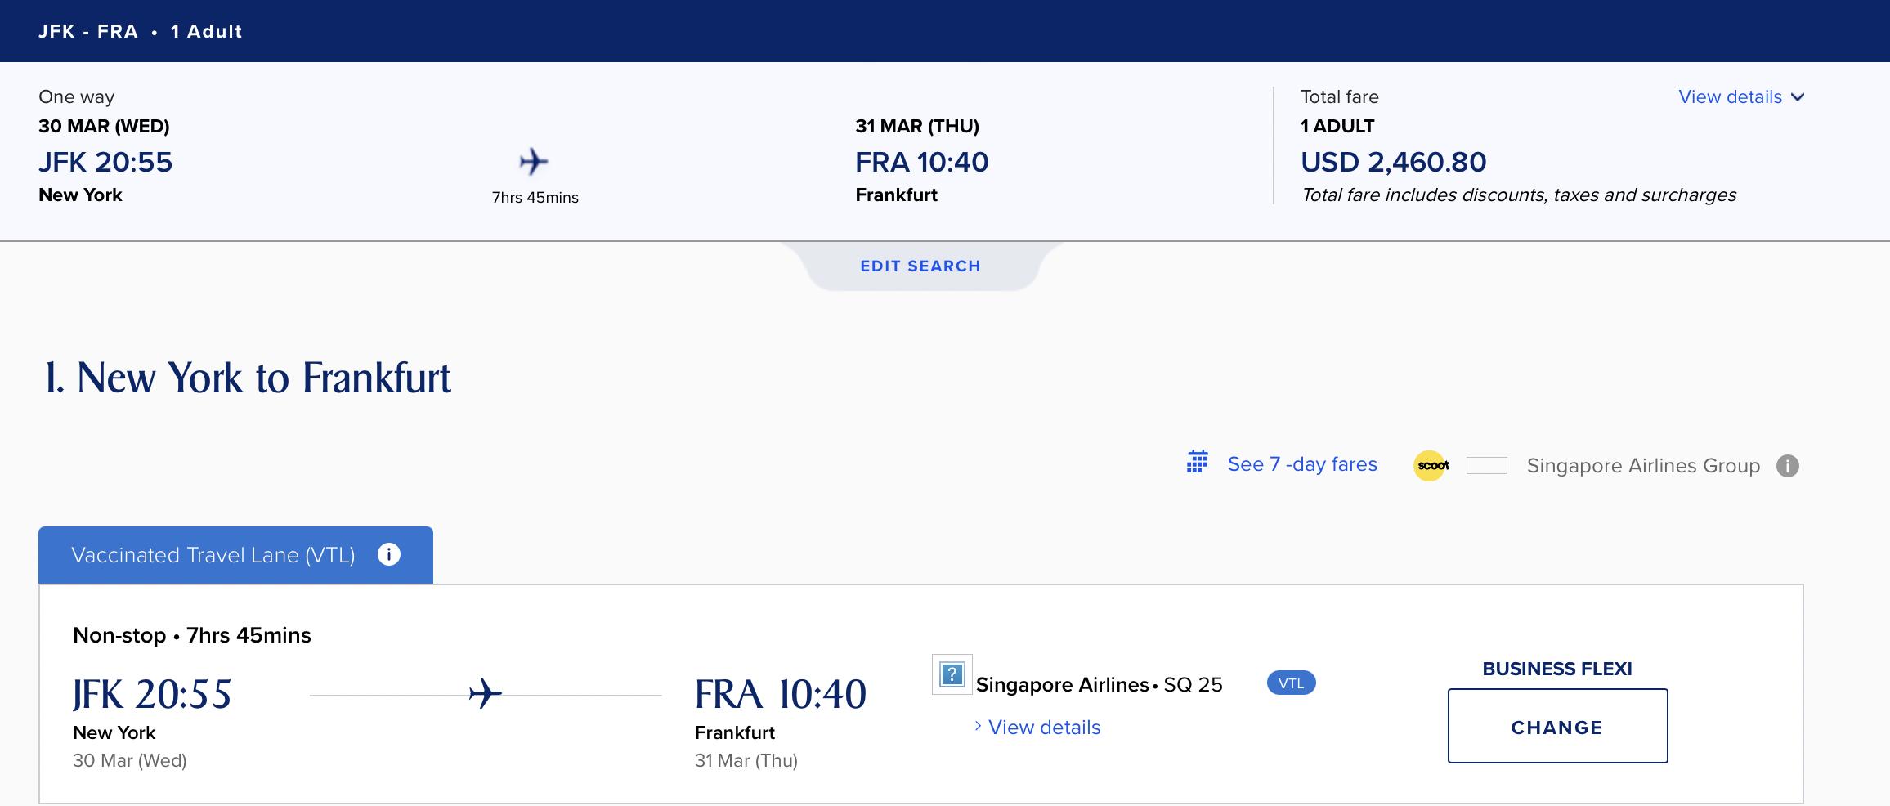Click the JFK - FRA header breadcrumb

point(88,31)
